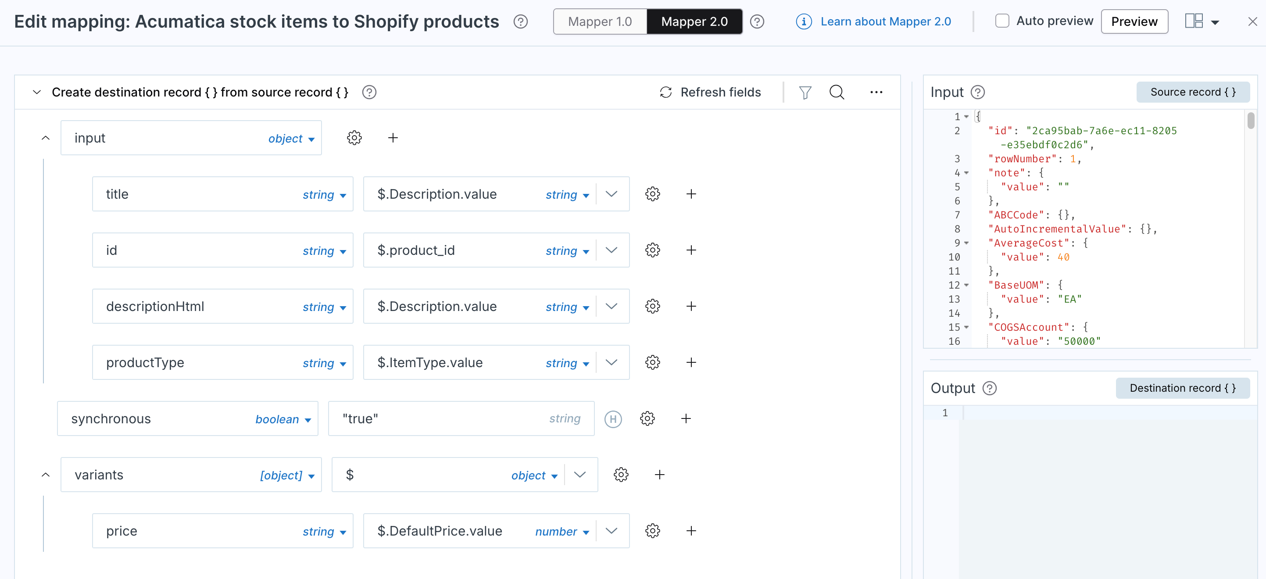
Task: Click the Destination record { } badge
Action: tap(1183, 388)
